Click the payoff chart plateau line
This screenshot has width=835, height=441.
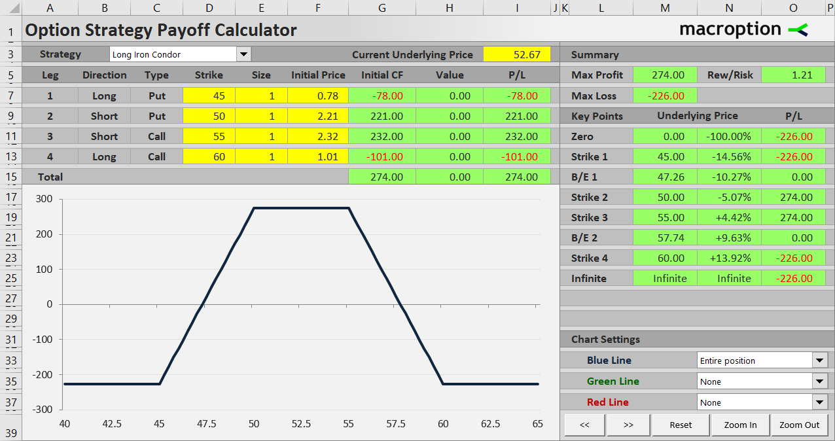tap(301, 208)
